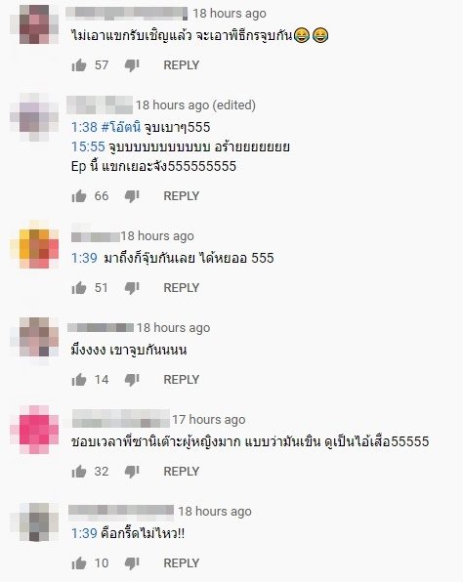Reply to the comment with 66 likes
463x582 pixels.
(182, 195)
